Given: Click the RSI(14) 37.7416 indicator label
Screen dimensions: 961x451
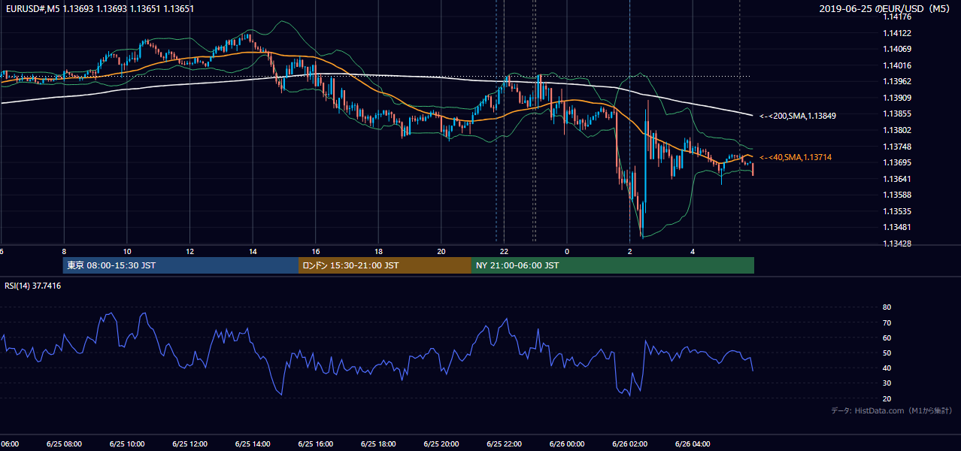Looking at the screenshot, I should (33, 286).
